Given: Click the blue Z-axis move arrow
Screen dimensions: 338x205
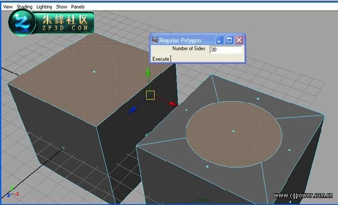Looking at the screenshot, I should (132, 110).
